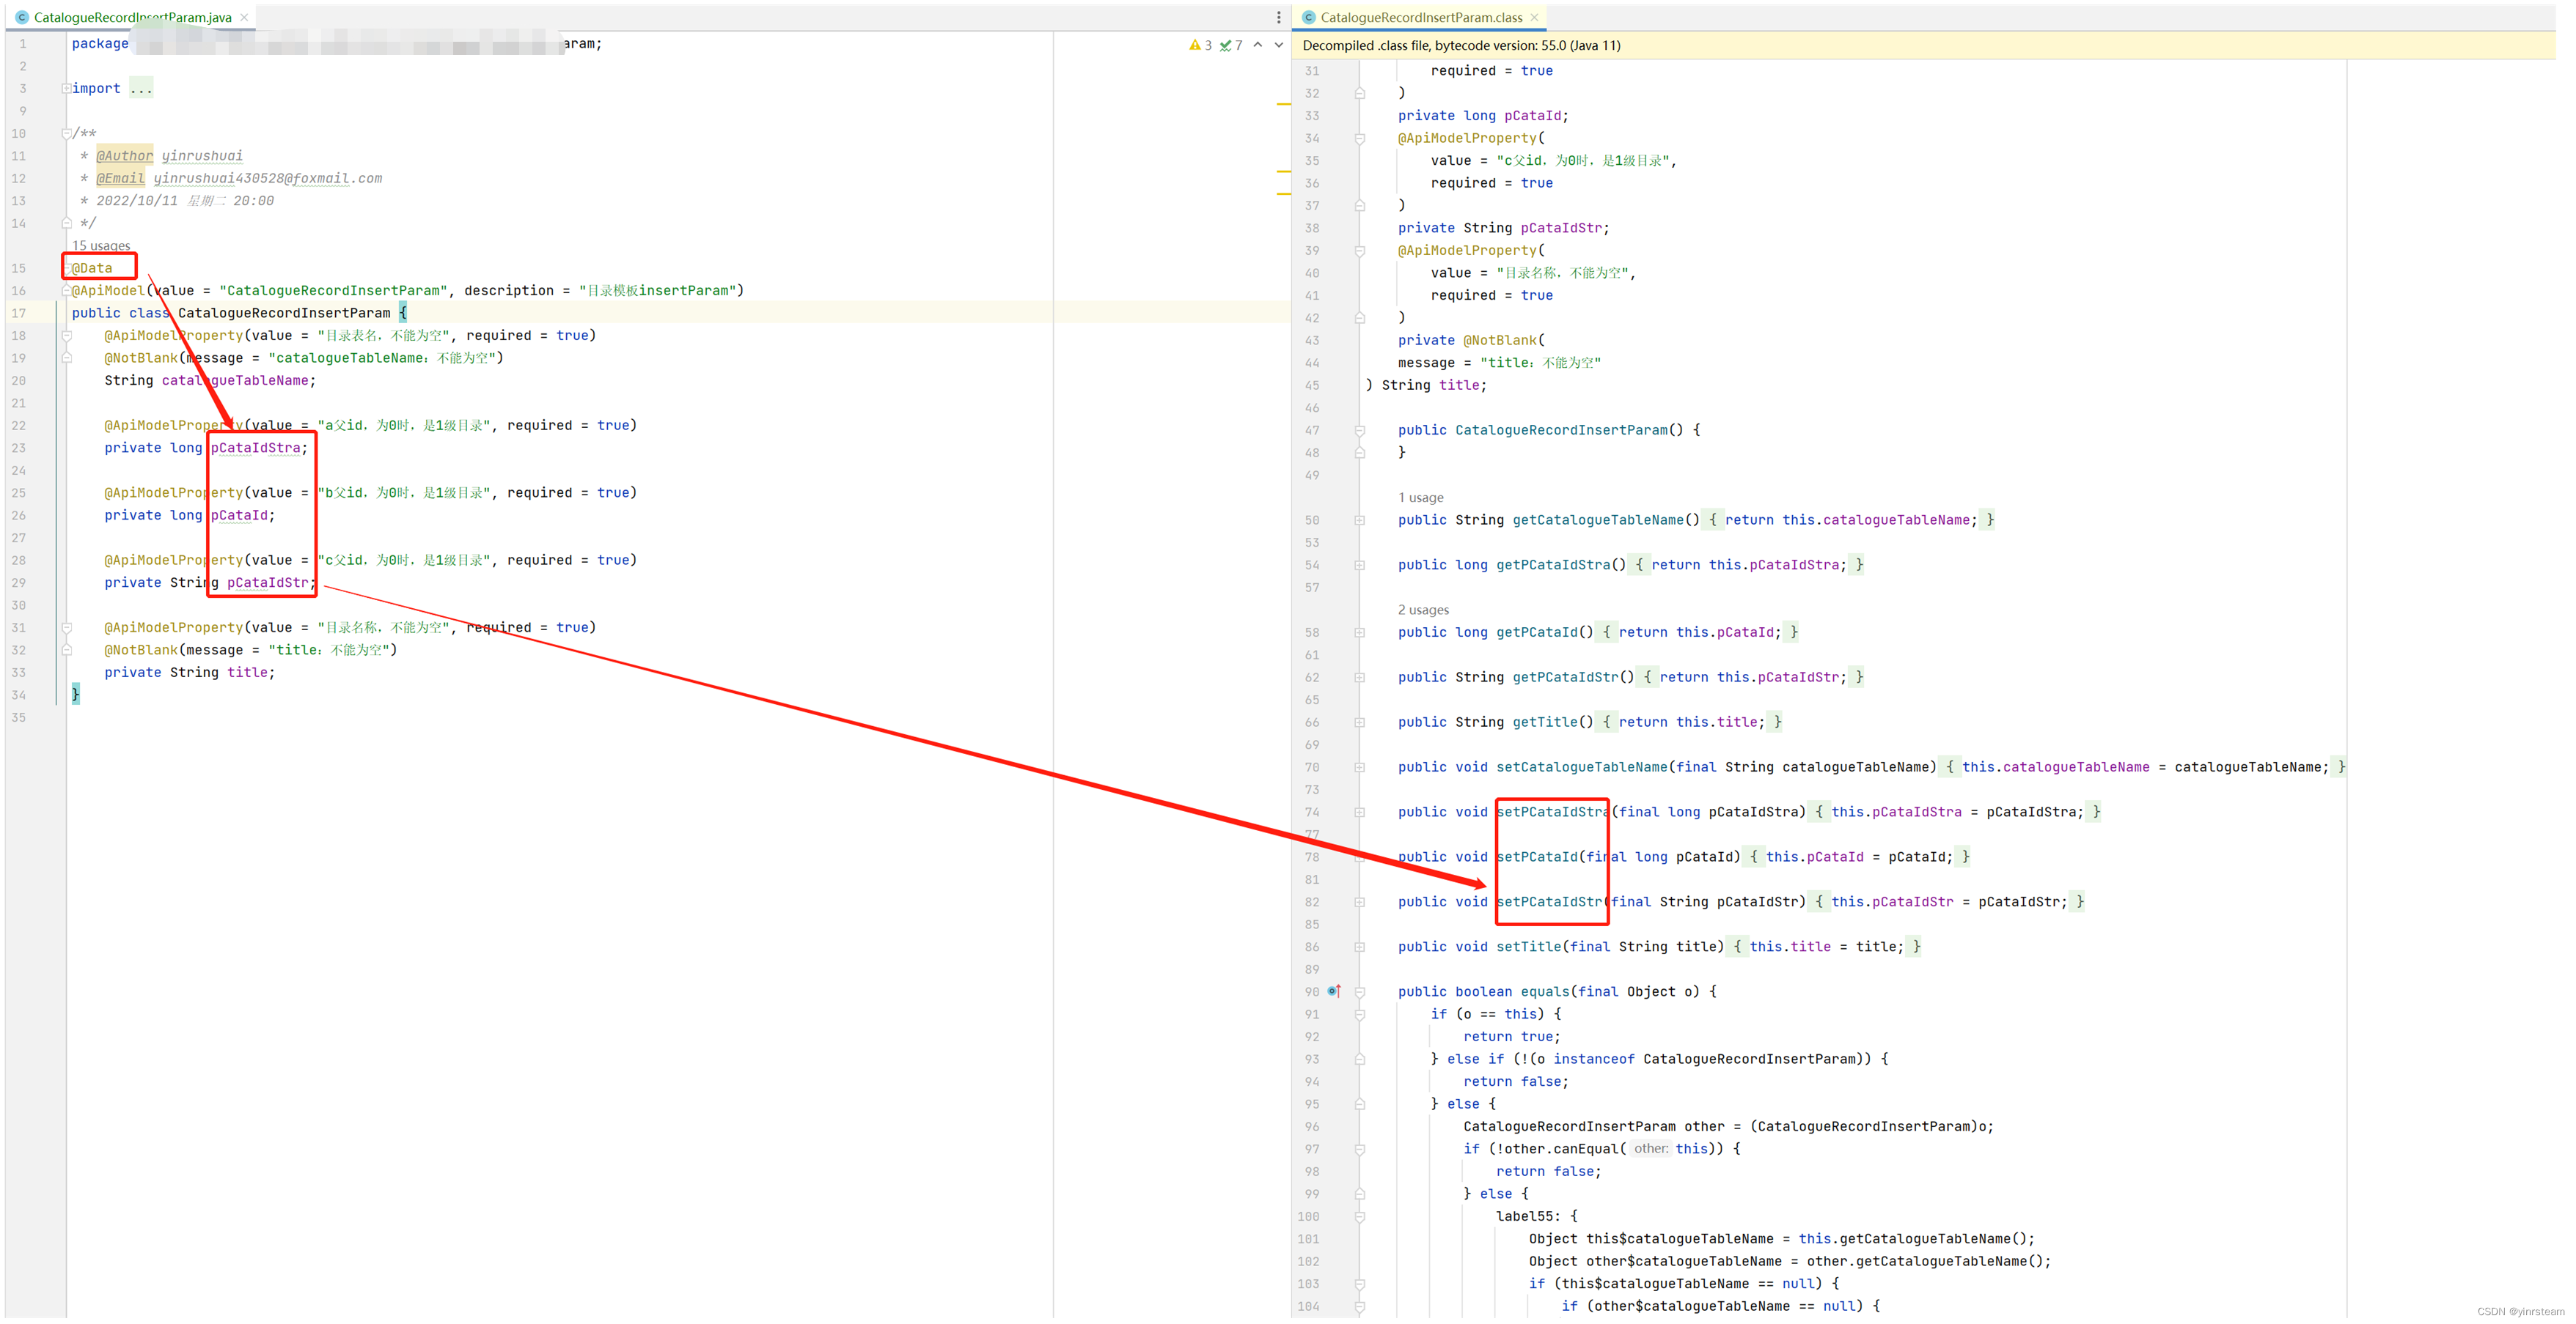The image size is (2576, 1324).
Task: Expand getCatalogueTableName method fold at line 50
Action: [1359, 519]
